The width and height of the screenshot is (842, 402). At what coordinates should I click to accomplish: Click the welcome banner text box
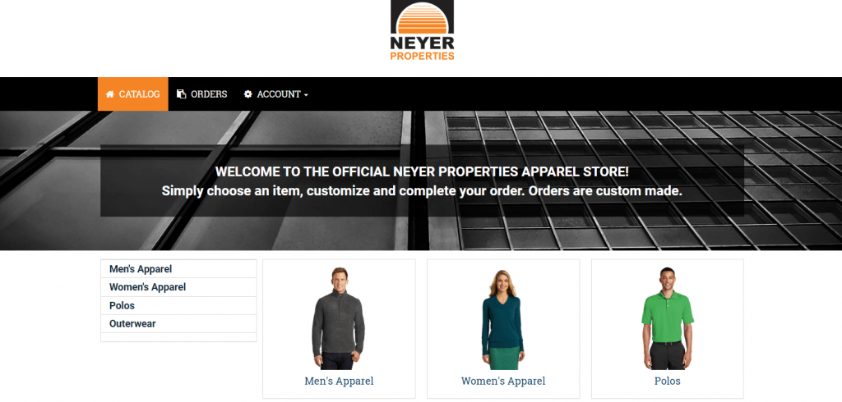pos(422,181)
